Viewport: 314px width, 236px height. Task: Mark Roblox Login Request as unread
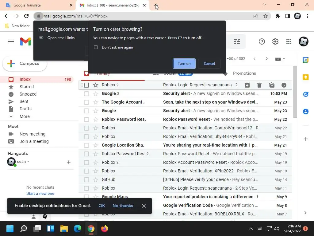[272, 85]
